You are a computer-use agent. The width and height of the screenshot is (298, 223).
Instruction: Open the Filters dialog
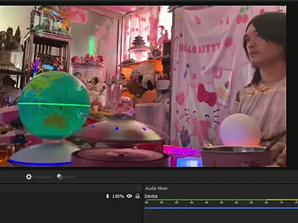(66, 177)
